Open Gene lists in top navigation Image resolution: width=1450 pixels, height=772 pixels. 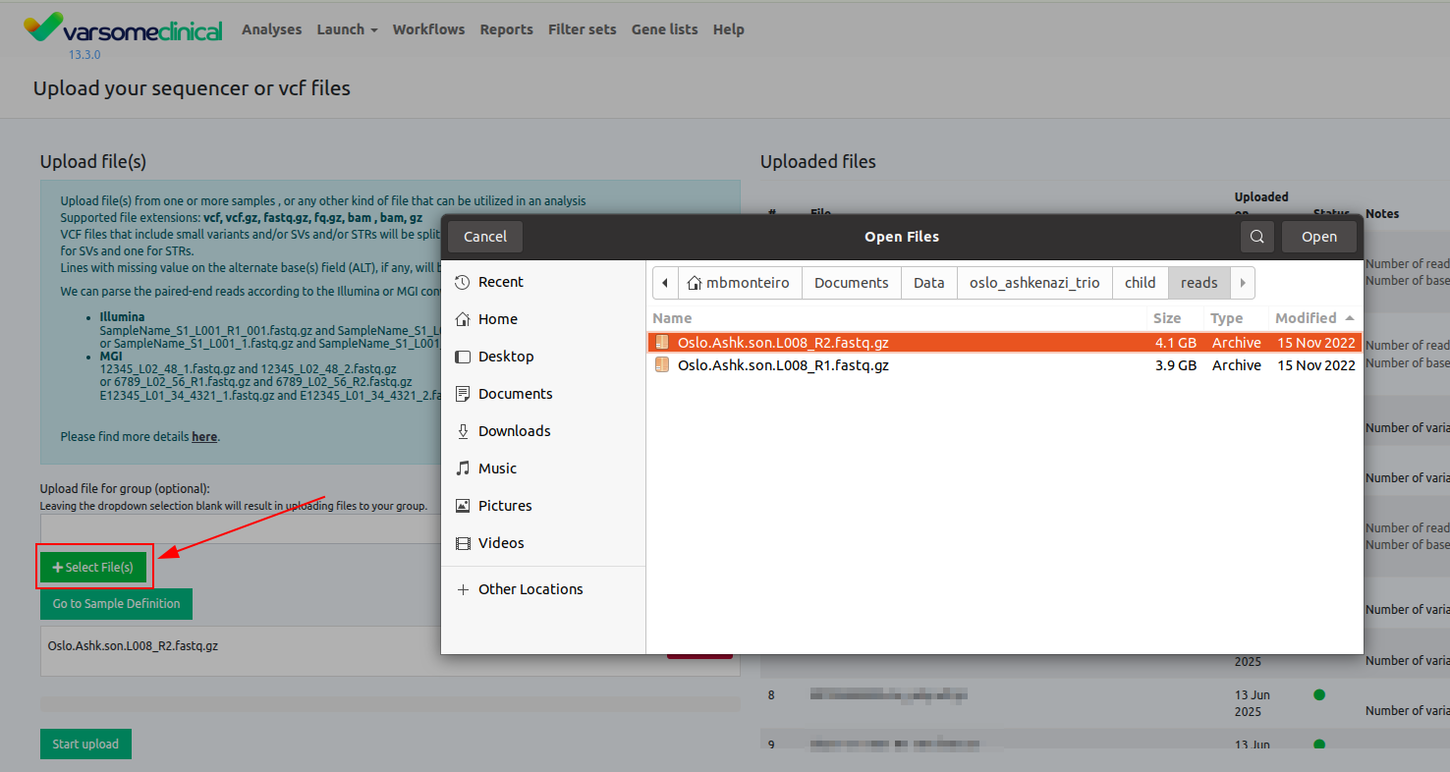[x=664, y=29]
